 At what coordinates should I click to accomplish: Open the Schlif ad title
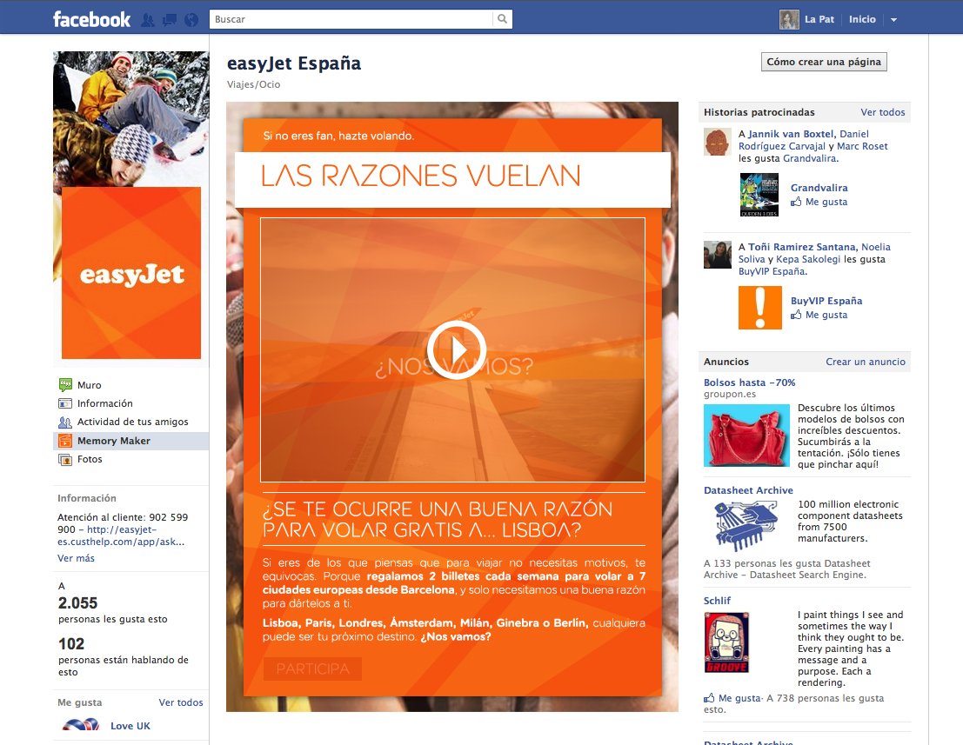pyautogui.click(x=717, y=600)
